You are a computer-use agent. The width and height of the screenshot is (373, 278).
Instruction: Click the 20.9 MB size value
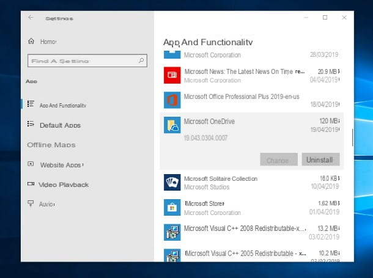(328, 71)
